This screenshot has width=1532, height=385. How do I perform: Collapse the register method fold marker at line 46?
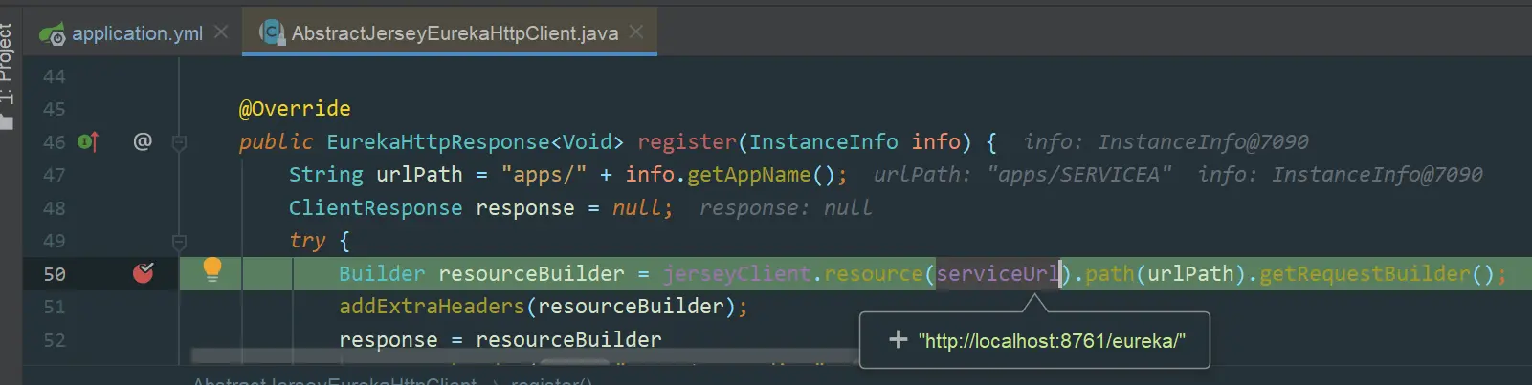click(179, 143)
